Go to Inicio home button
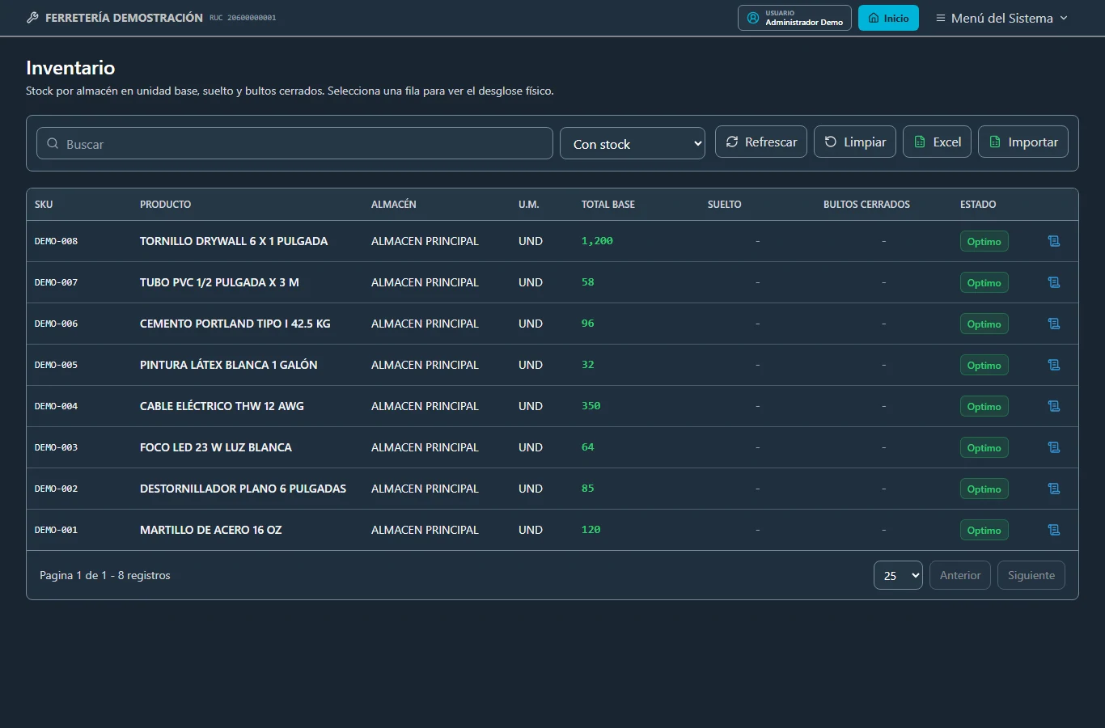The height and width of the screenshot is (728, 1105). (x=888, y=18)
